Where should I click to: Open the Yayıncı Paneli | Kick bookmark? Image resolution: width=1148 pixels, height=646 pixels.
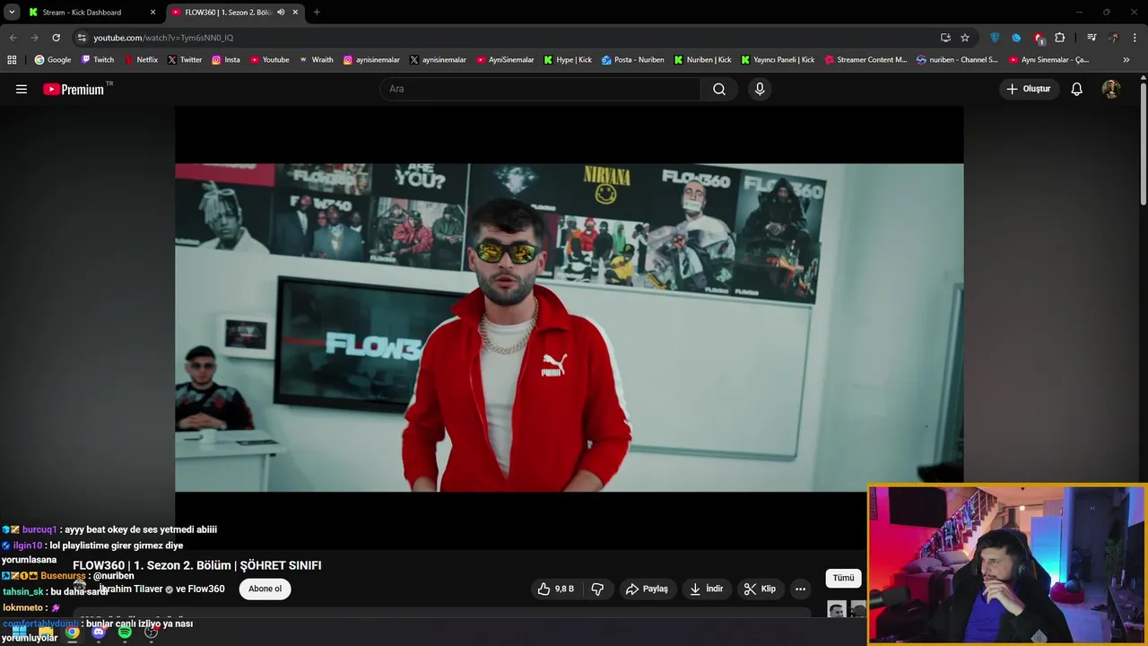pos(778,60)
